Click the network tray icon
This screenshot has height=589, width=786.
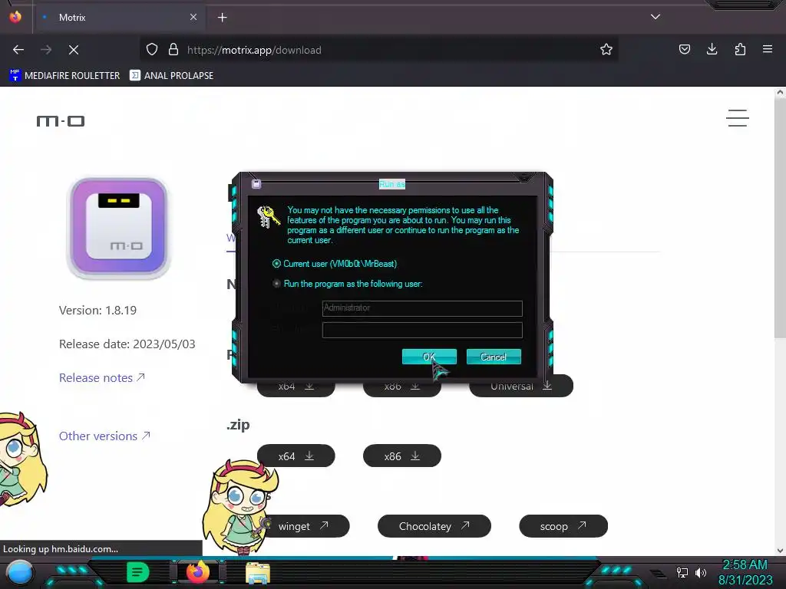coord(682,572)
